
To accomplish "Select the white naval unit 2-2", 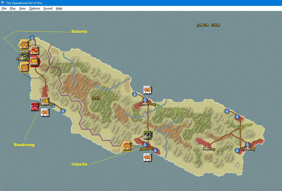I will click(45, 113).
